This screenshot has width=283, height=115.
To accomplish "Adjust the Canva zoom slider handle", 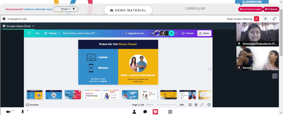I will tap(155, 105).
